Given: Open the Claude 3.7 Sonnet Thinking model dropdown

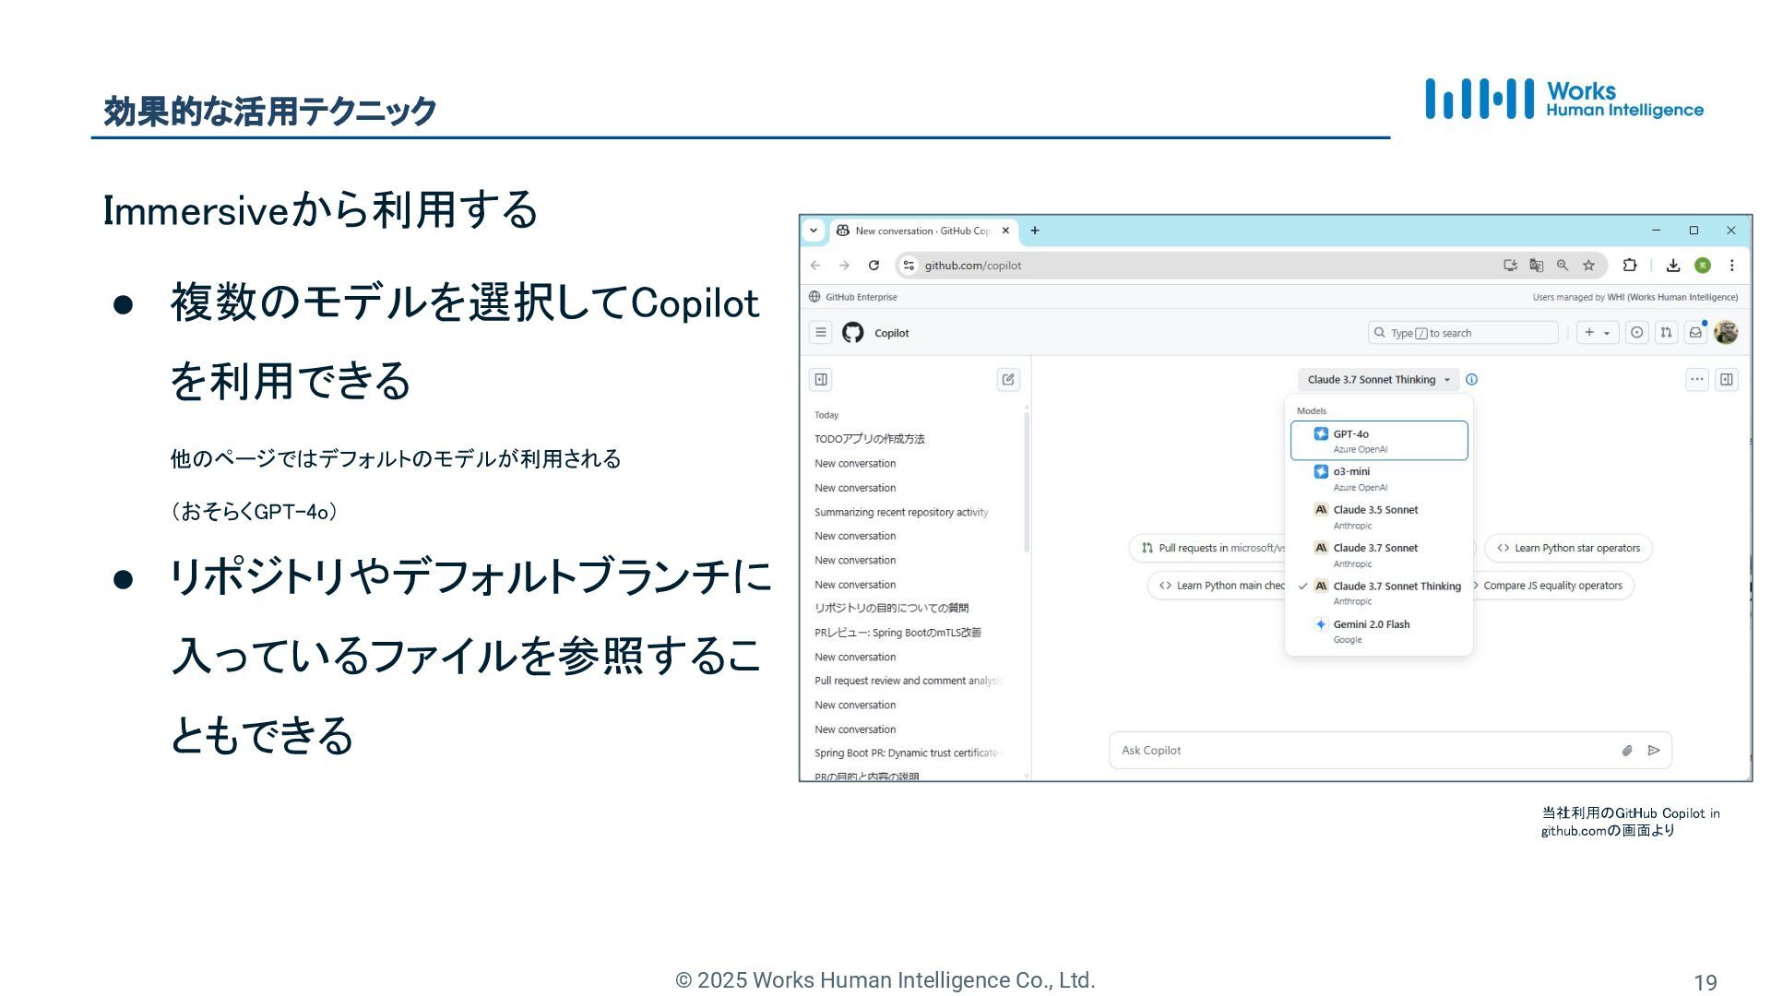Looking at the screenshot, I should point(1378,379).
